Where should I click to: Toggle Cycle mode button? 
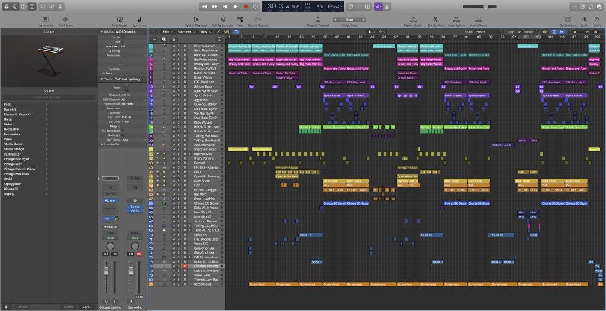(256, 7)
